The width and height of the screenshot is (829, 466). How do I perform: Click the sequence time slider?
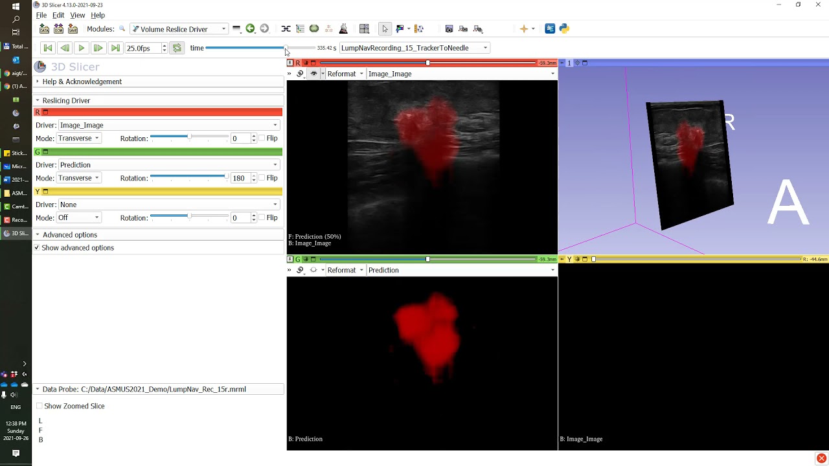pyautogui.click(x=260, y=48)
